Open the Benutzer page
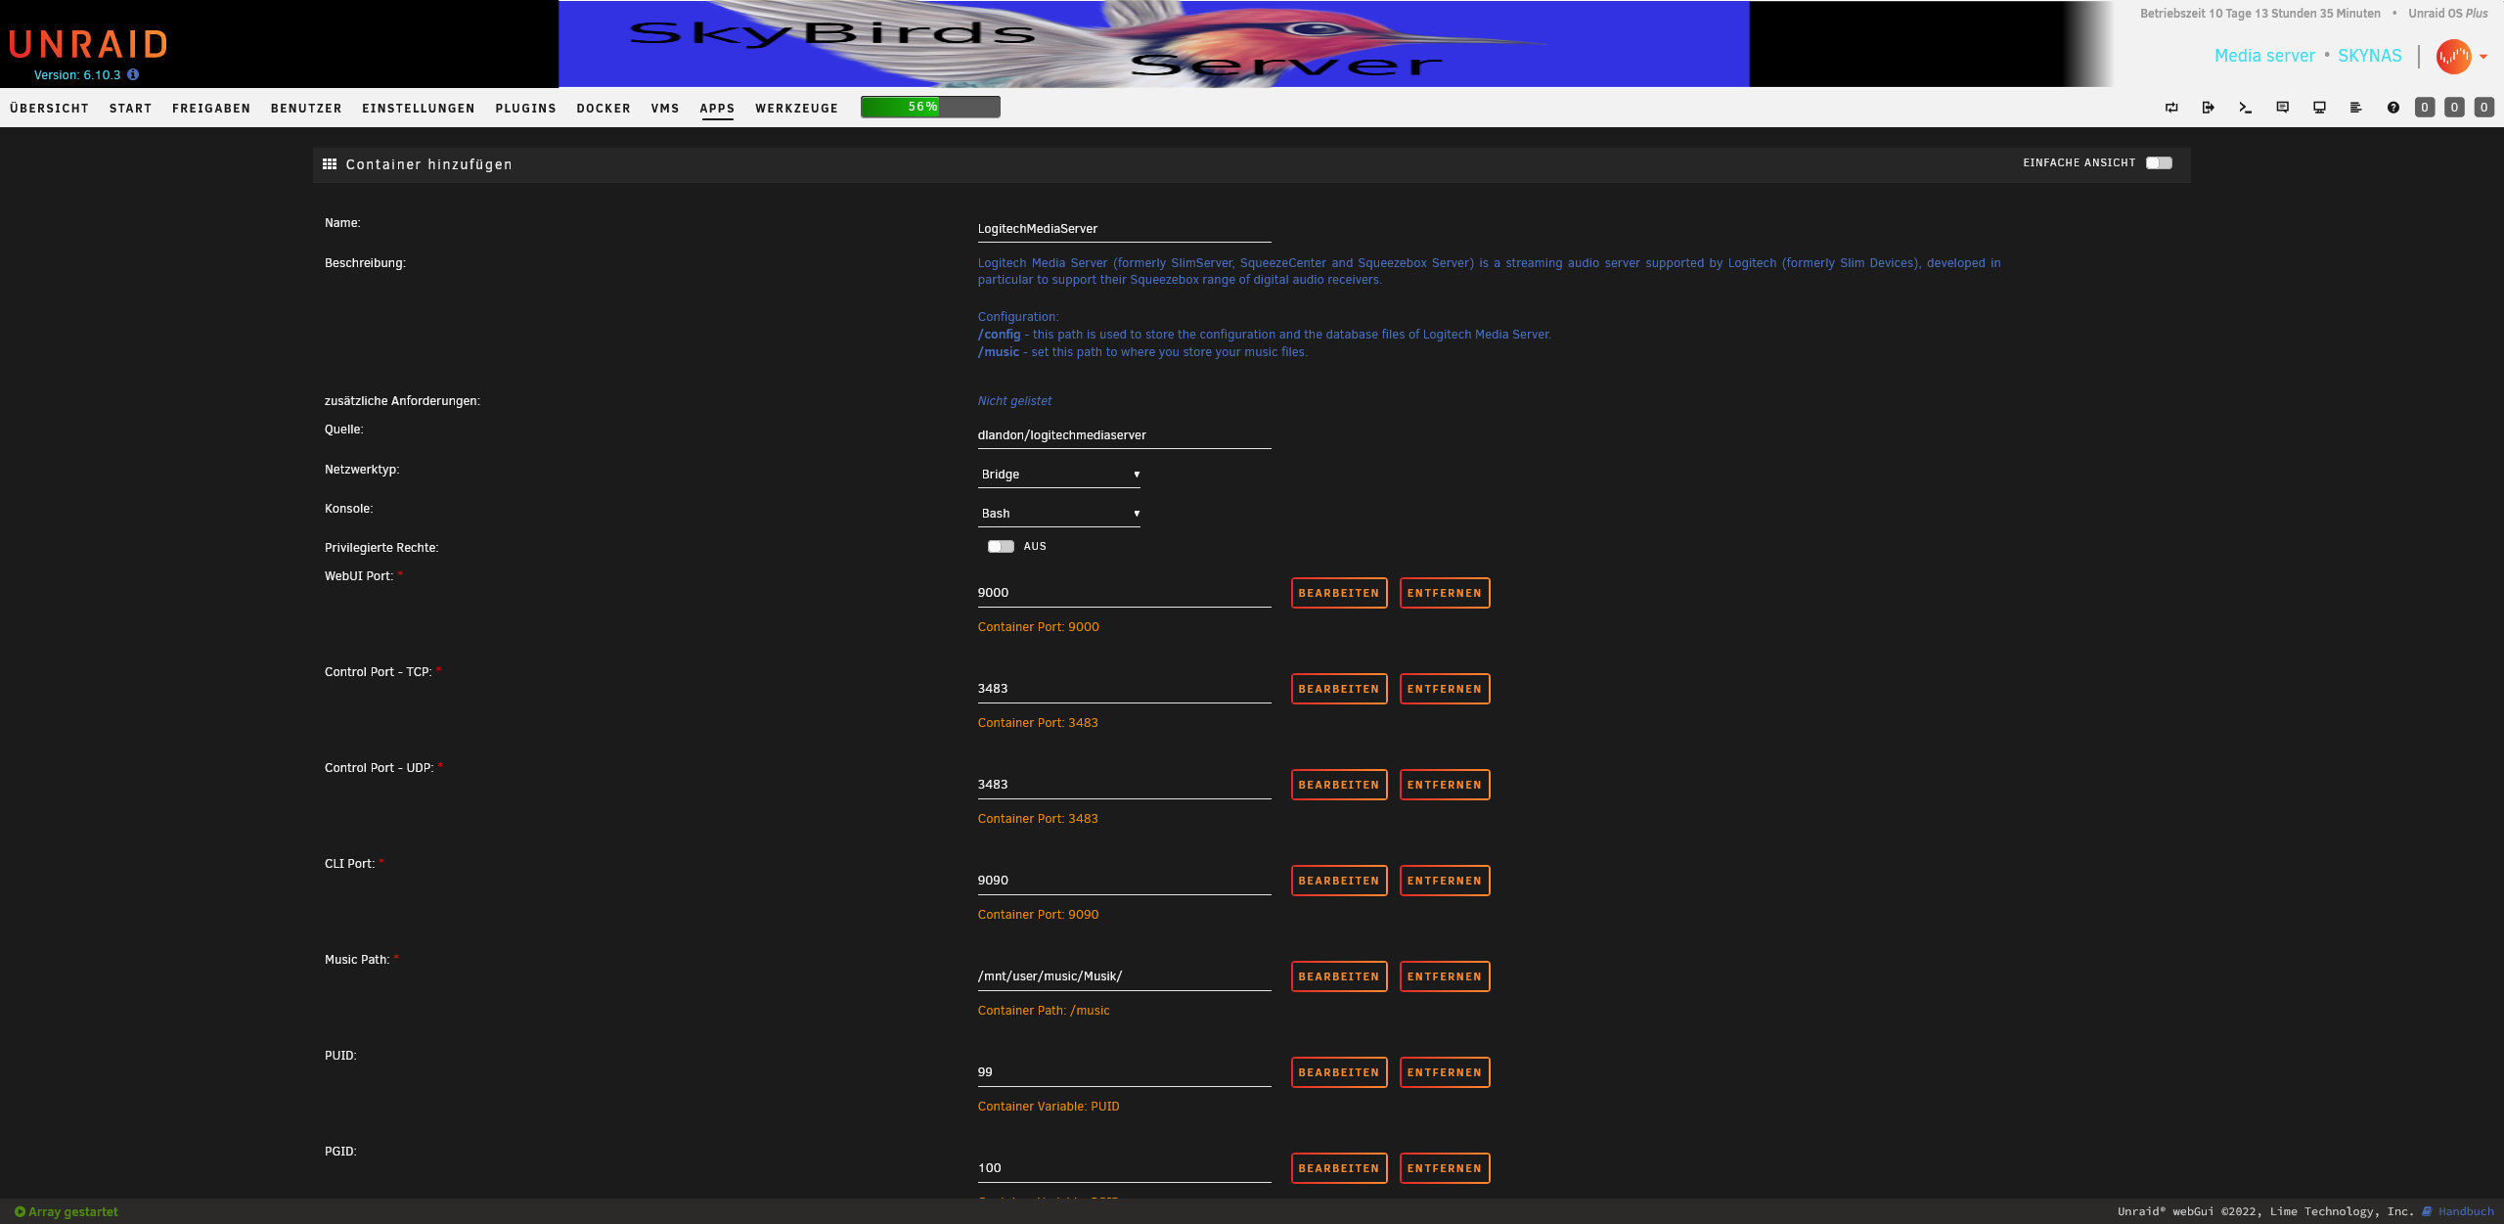Viewport: 2504px width, 1224px height. 306,109
